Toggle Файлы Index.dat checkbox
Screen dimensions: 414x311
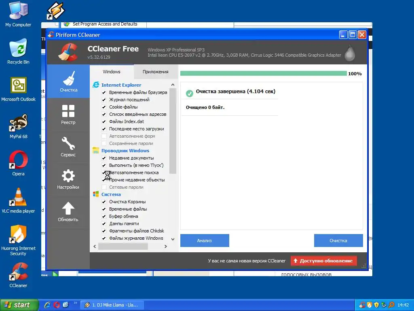104,121
